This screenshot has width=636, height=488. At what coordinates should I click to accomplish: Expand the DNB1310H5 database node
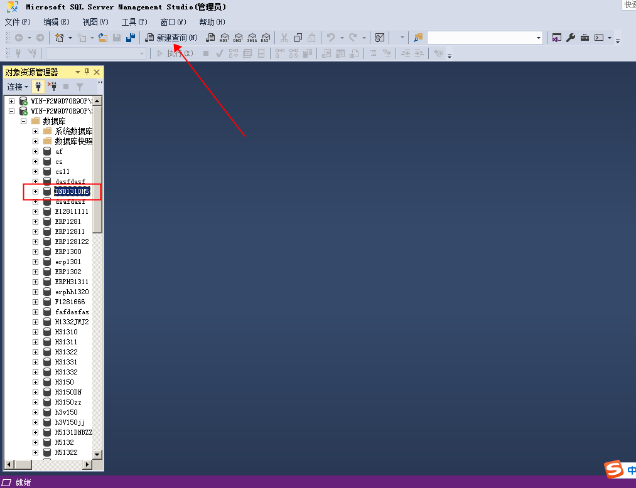pos(36,191)
